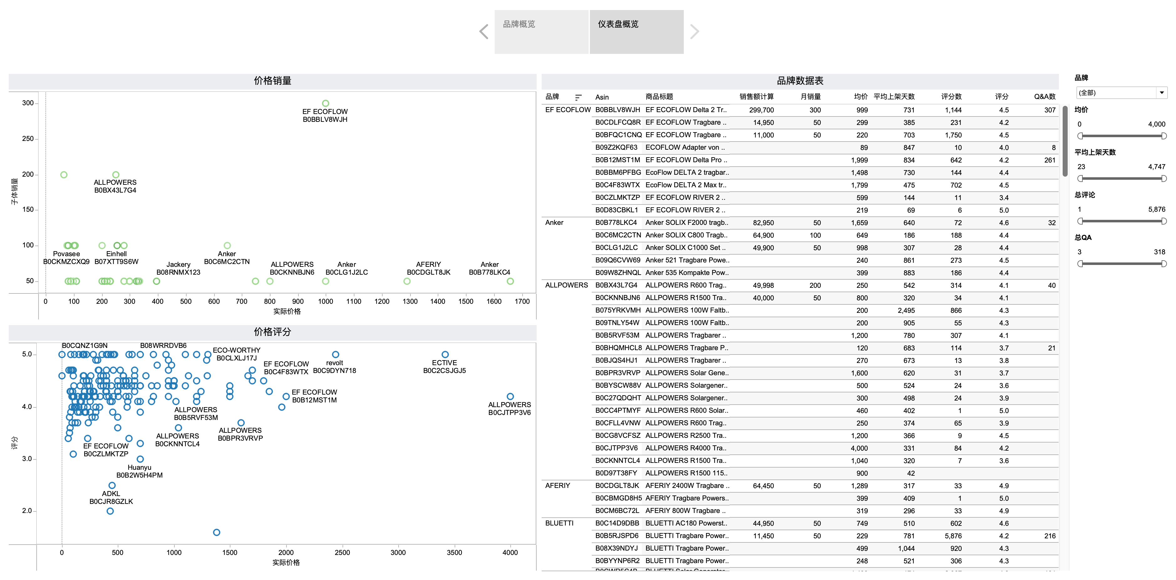The height and width of the screenshot is (580, 1176).
Task: Click the 'ECOFLOW Adapter von ..' product title
Action: click(x=685, y=148)
